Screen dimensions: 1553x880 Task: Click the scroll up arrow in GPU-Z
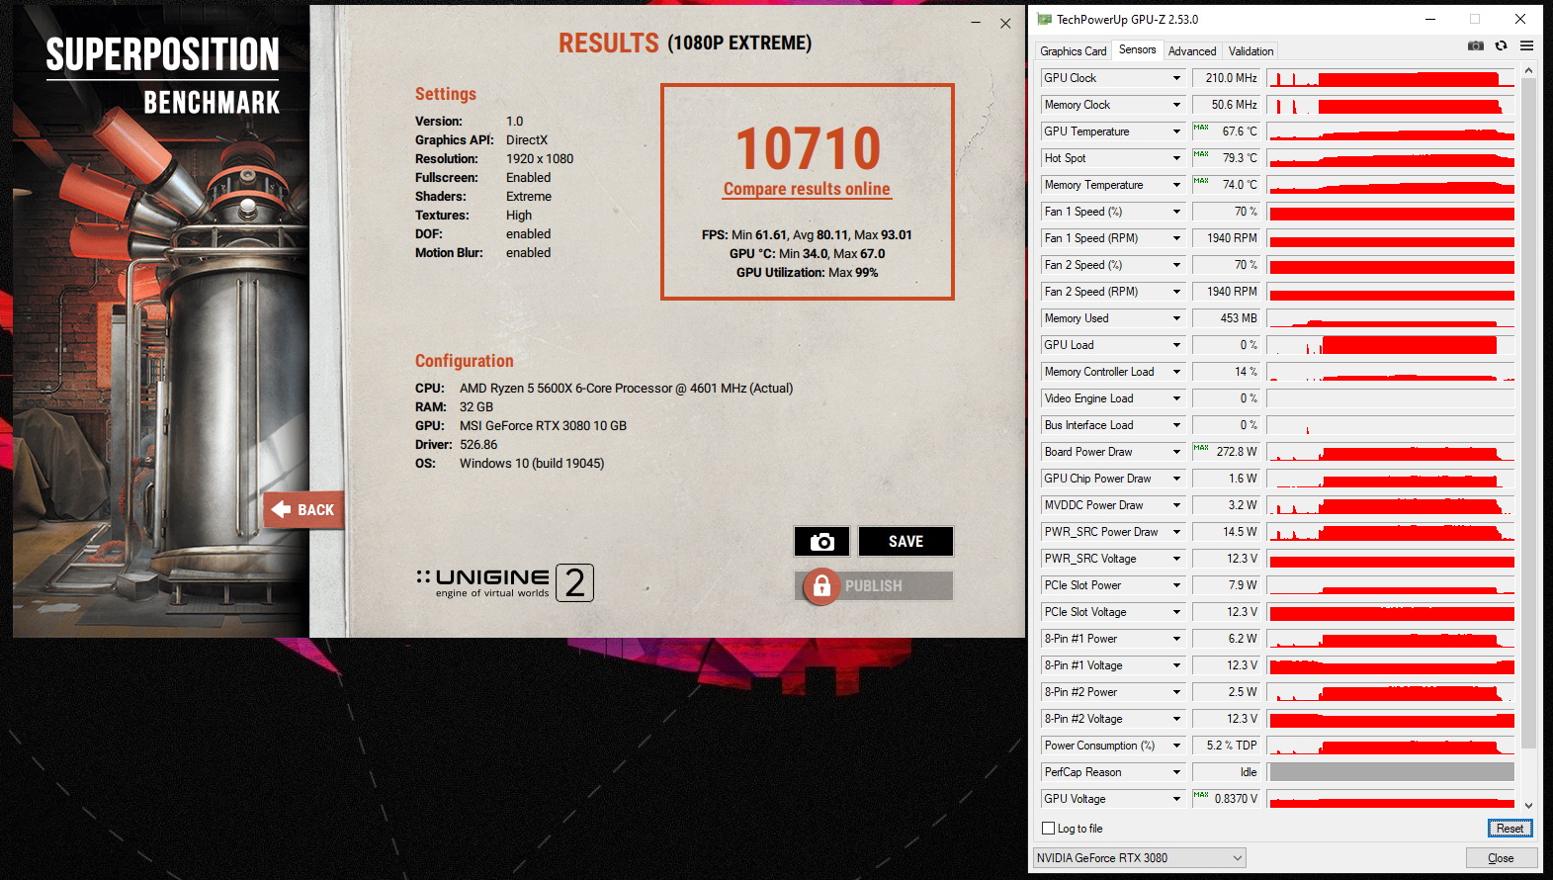click(1528, 71)
